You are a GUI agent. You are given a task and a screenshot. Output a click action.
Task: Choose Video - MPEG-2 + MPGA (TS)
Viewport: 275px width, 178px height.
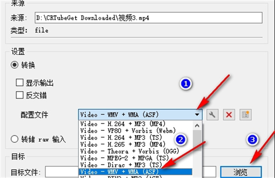click(x=135, y=158)
